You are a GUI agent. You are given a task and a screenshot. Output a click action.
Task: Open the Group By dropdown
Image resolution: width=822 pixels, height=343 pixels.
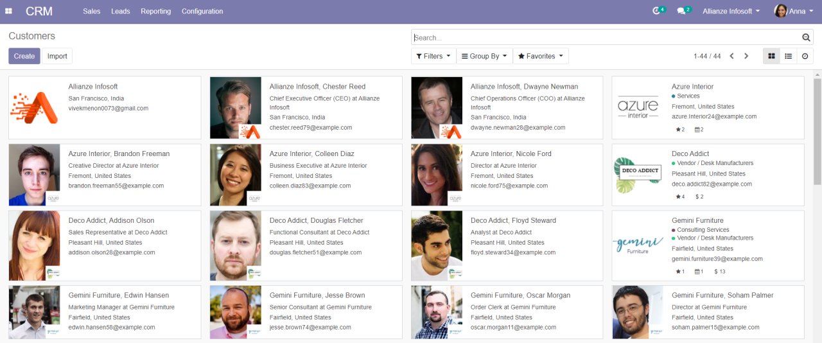[x=485, y=57]
